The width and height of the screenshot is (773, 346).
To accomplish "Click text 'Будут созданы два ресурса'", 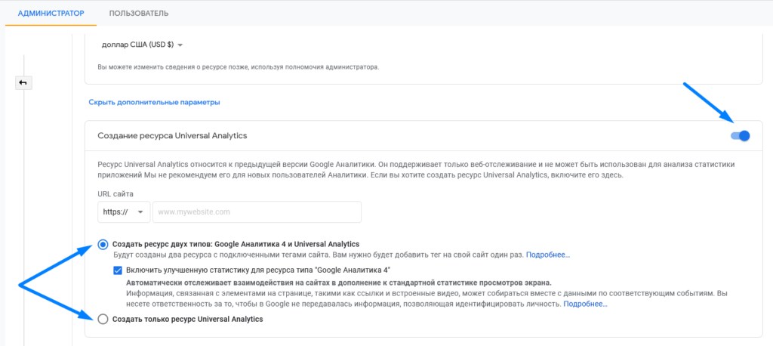I will [318, 255].
